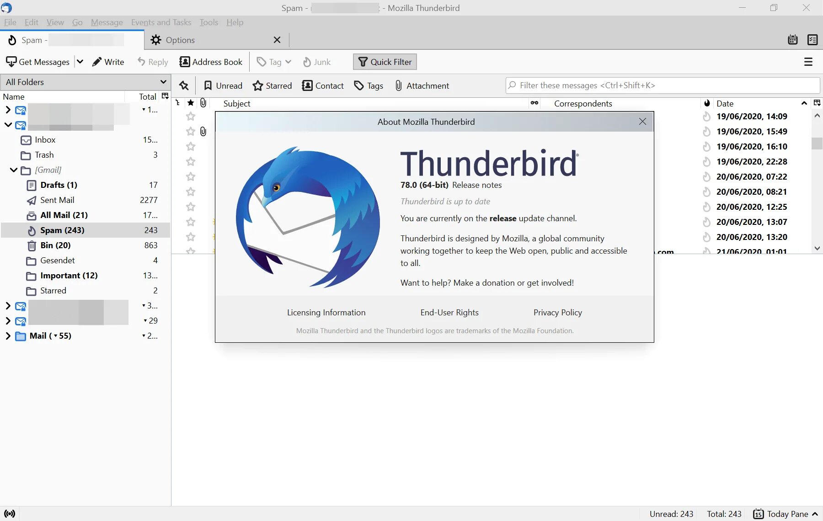Viewport: 823px width, 521px height.
Task: Toggle the Quick Filter bar
Action: pyautogui.click(x=385, y=62)
